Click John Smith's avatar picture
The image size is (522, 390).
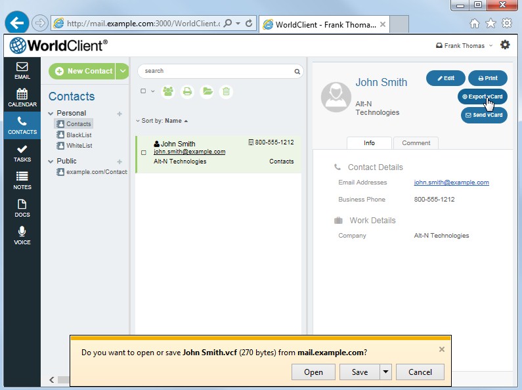[336, 97]
